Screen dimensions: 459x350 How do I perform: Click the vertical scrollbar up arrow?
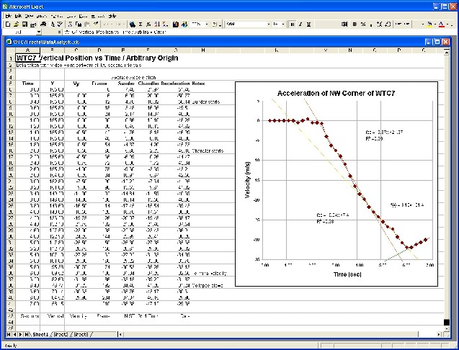point(447,52)
